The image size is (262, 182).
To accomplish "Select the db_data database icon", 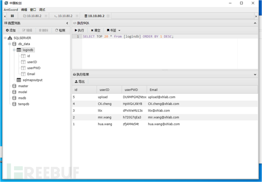I will (14, 44).
